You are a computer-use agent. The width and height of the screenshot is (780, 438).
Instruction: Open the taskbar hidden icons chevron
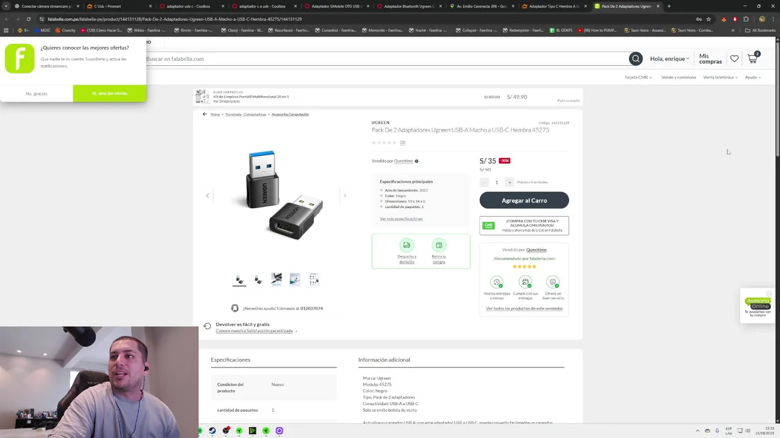click(x=698, y=431)
